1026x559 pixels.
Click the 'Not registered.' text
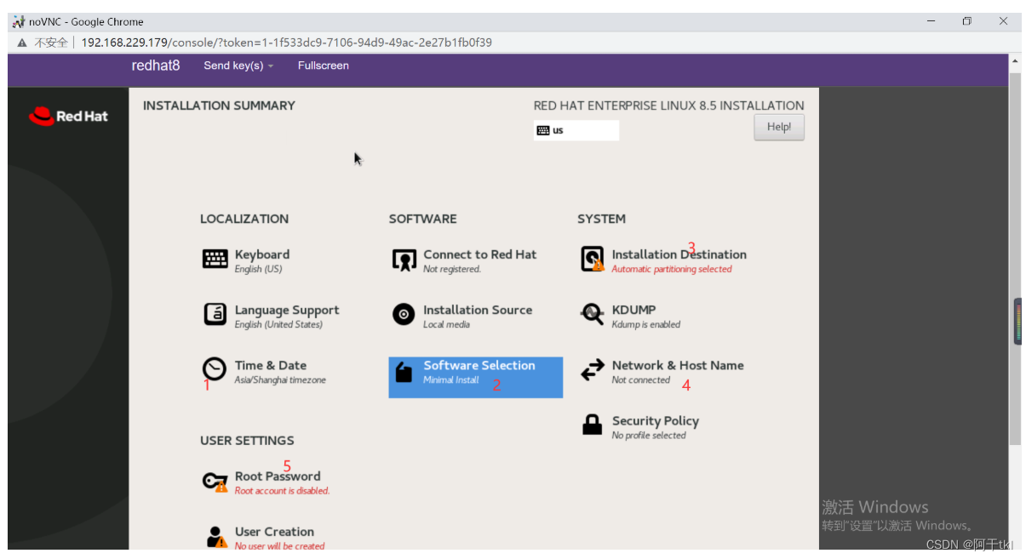point(452,269)
